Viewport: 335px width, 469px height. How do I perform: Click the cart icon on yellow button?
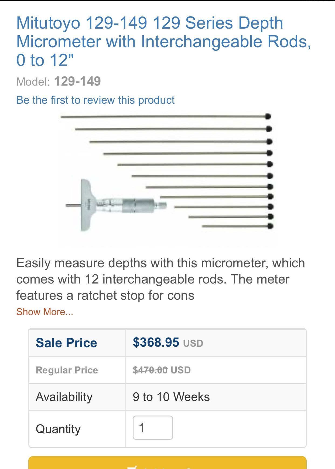[x=132, y=467]
